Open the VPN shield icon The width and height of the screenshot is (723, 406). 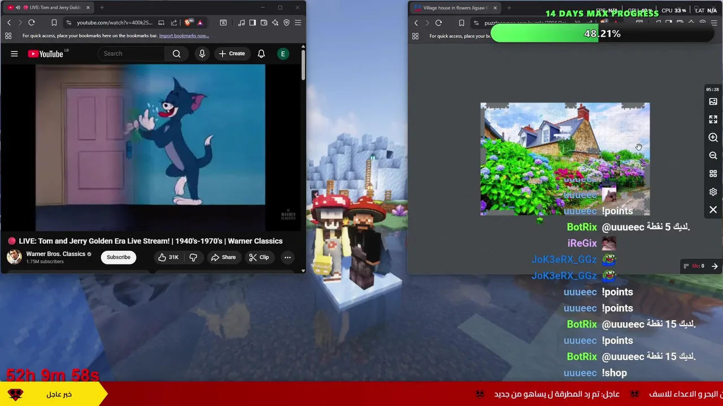286,23
